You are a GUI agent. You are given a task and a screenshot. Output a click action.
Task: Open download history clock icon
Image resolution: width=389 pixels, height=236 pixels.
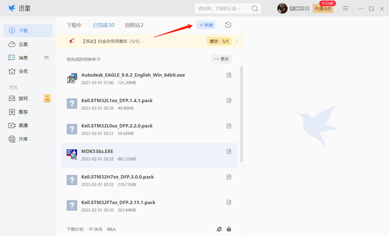228,25
